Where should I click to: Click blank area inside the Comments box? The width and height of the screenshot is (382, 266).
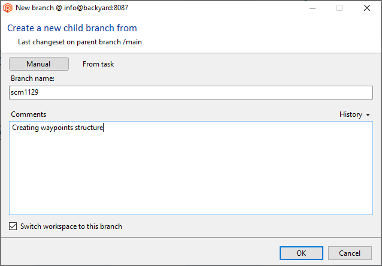[191, 176]
